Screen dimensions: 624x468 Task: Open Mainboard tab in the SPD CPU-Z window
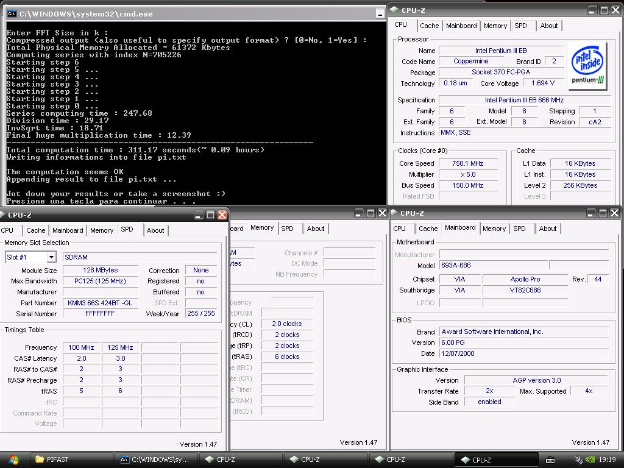pyautogui.click(x=68, y=230)
